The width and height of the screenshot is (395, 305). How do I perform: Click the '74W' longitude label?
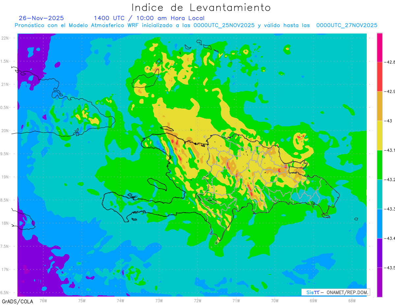120,300
